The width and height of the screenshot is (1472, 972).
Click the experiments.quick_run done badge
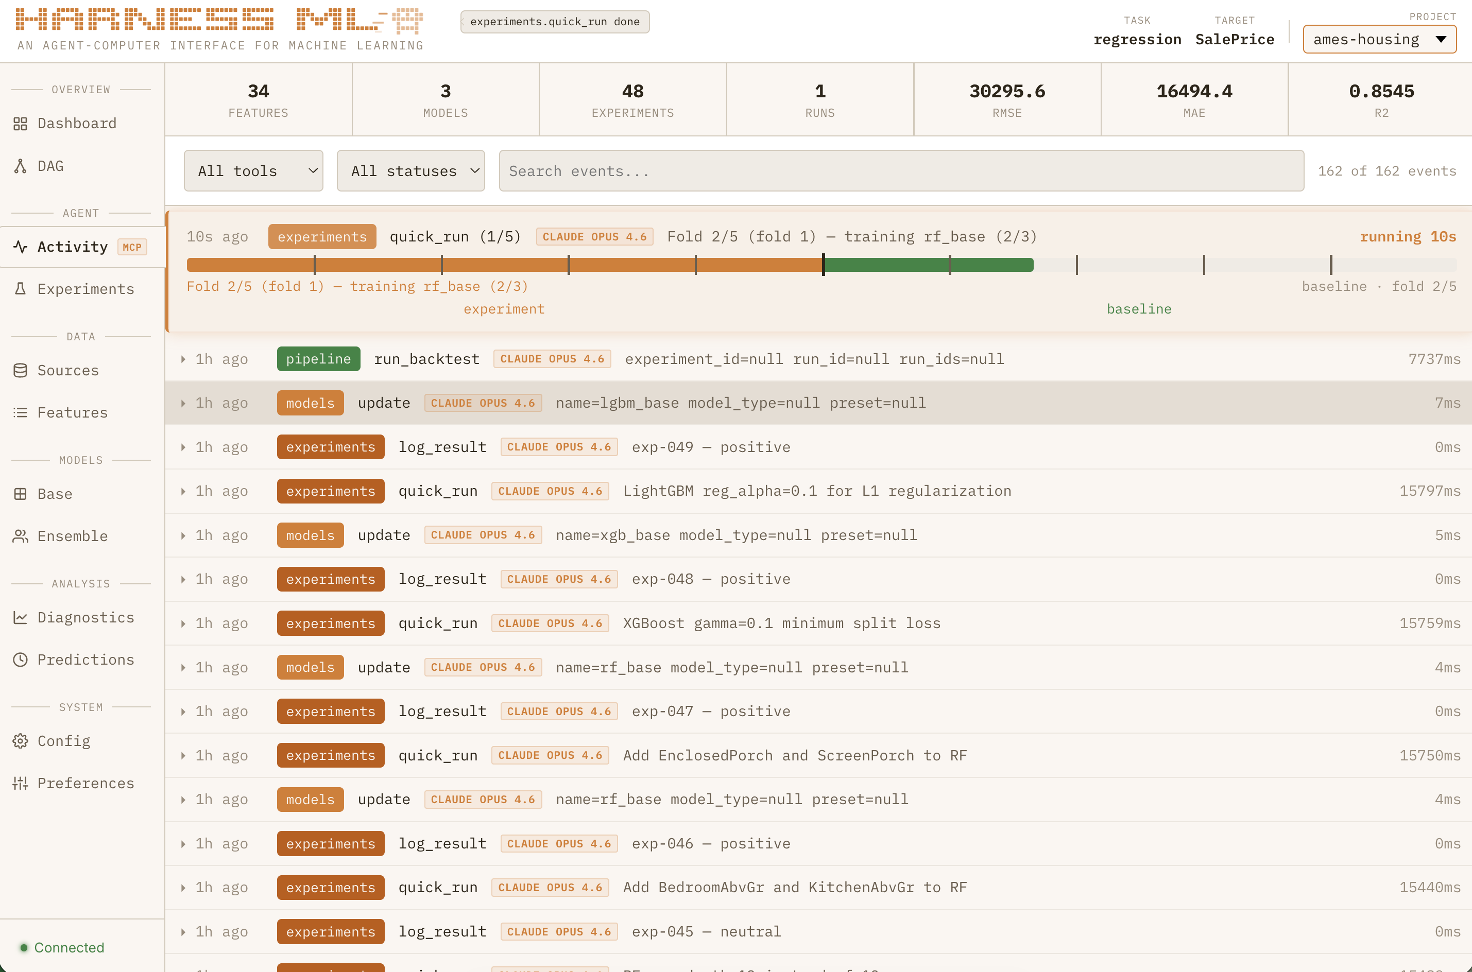554,22
